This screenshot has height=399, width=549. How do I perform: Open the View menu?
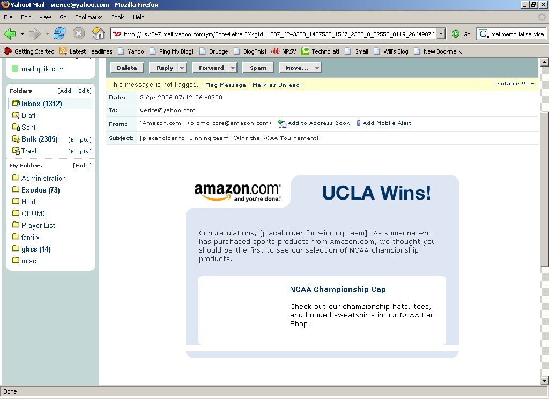coord(45,17)
